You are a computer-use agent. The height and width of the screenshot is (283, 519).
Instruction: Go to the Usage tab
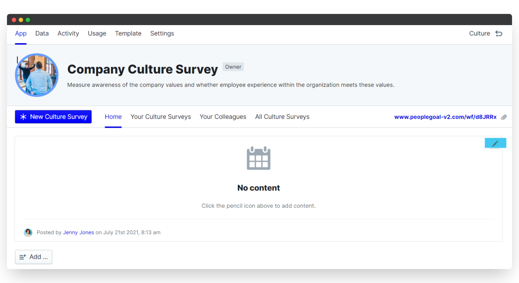97,33
